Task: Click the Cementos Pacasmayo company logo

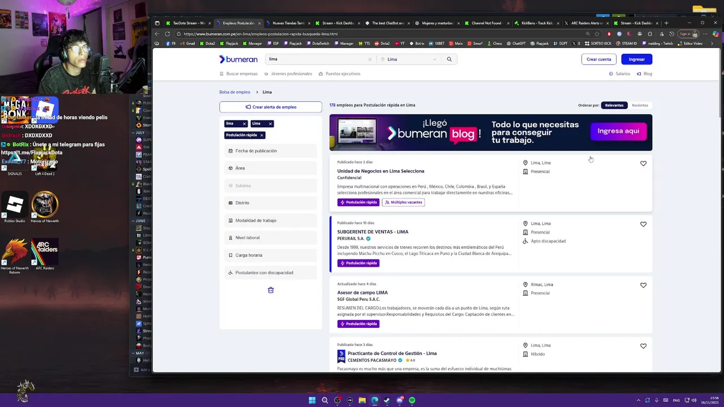Action: (x=341, y=357)
